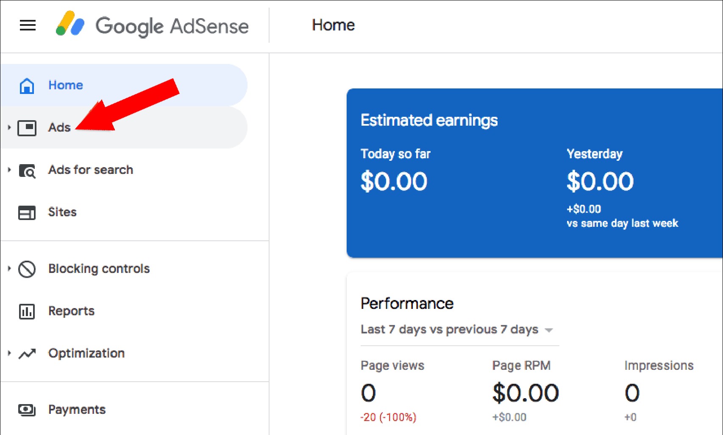
Task: Click the Google AdSense logo
Action: pyautogui.click(x=152, y=25)
